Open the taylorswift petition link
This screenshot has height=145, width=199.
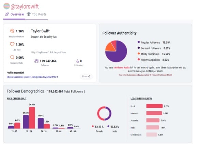(48, 52)
